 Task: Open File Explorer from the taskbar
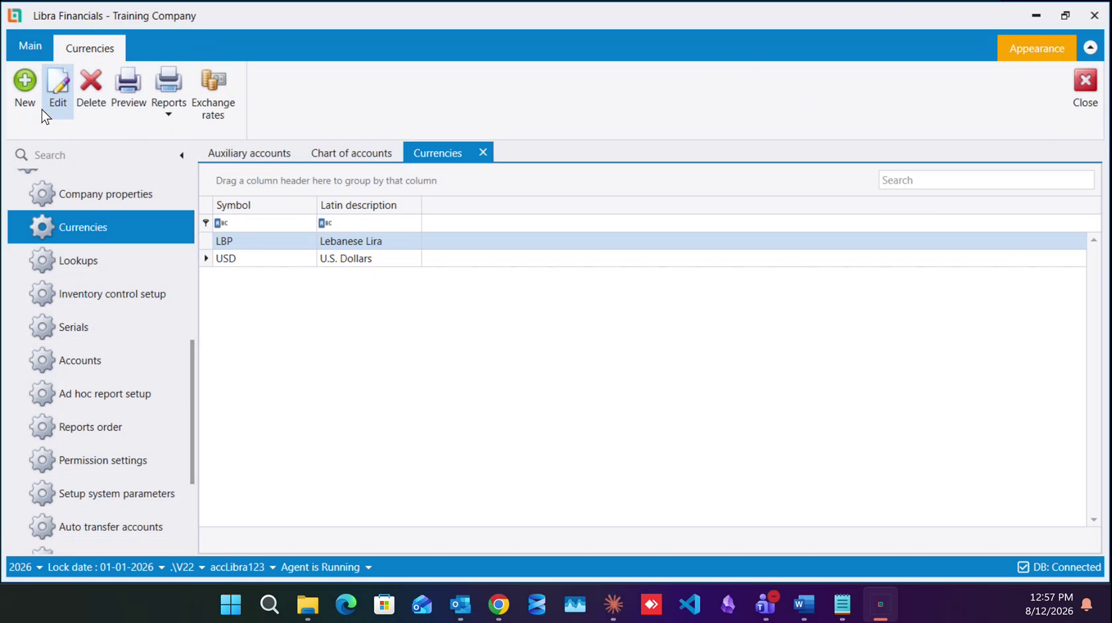[x=308, y=604]
